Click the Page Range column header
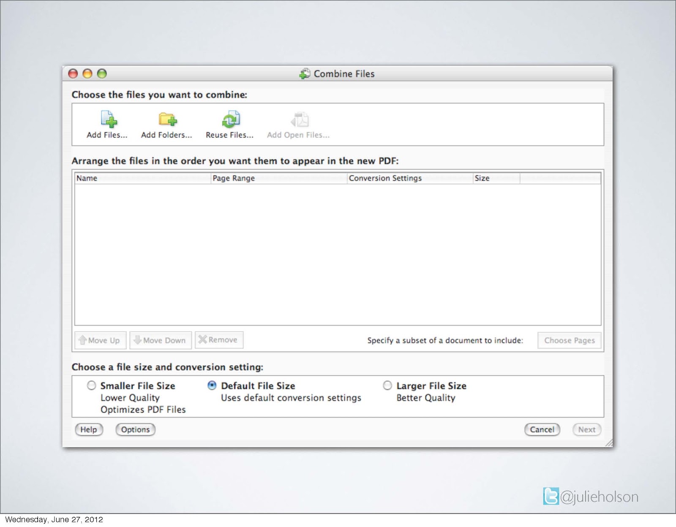Viewport: 676px width, 527px height. click(x=279, y=178)
